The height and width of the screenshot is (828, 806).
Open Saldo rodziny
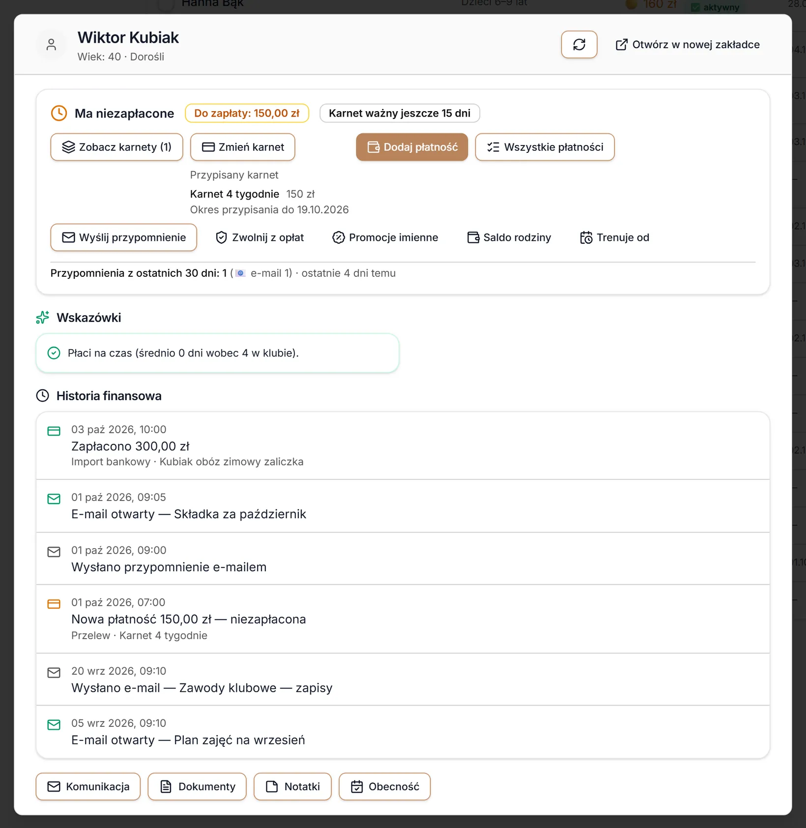click(x=509, y=237)
